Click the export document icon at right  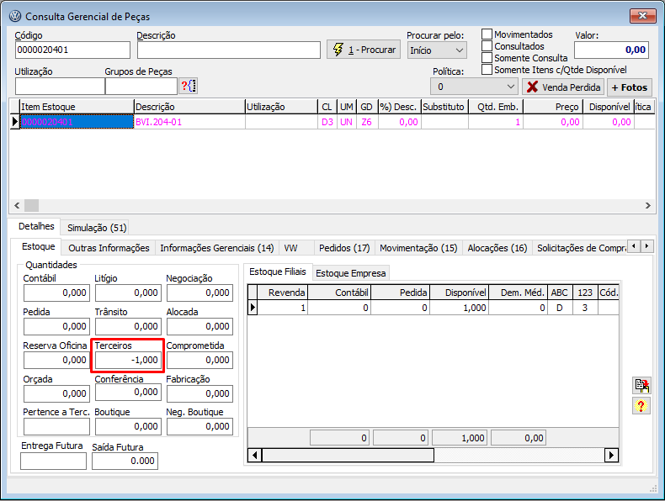pyautogui.click(x=641, y=385)
